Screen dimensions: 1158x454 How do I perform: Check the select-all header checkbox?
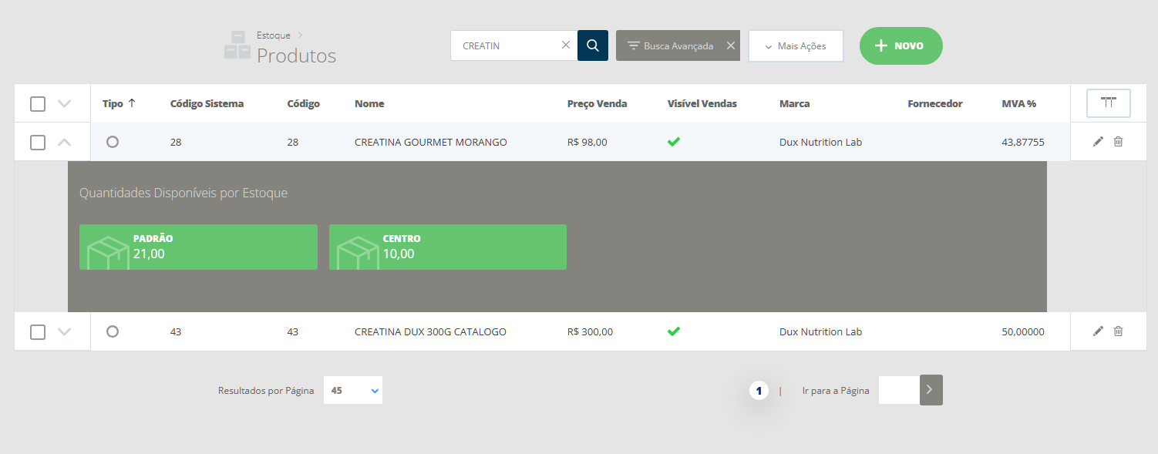pyautogui.click(x=38, y=104)
